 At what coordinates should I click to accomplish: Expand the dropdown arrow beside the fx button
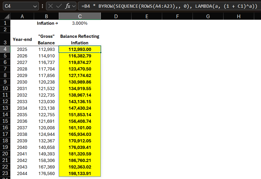[74, 6]
